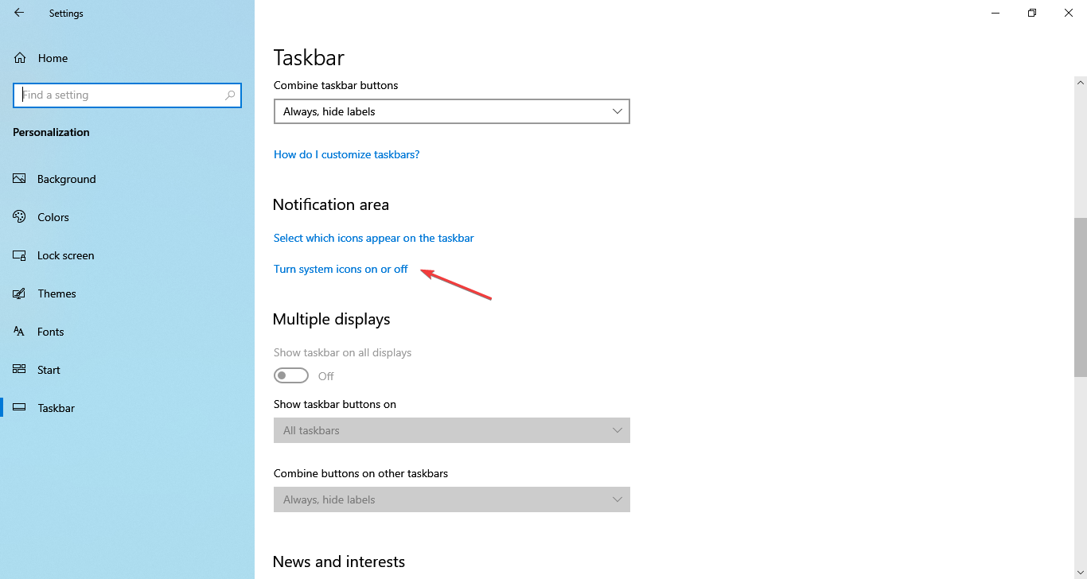Expand Combine buttons on other taskbars dropdown
The image size is (1087, 579).
451,499
